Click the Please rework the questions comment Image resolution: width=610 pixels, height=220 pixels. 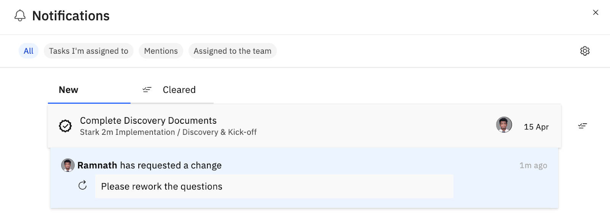click(162, 187)
